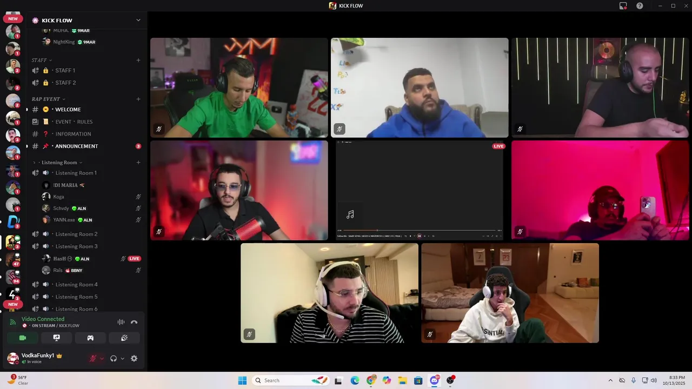Open the live stream tile with music note
The image size is (692, 389).
(x=419, y=190)
